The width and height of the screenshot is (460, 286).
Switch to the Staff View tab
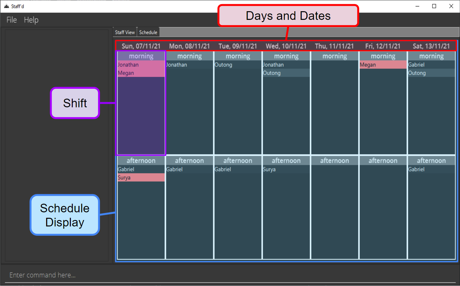pos(125,32)
